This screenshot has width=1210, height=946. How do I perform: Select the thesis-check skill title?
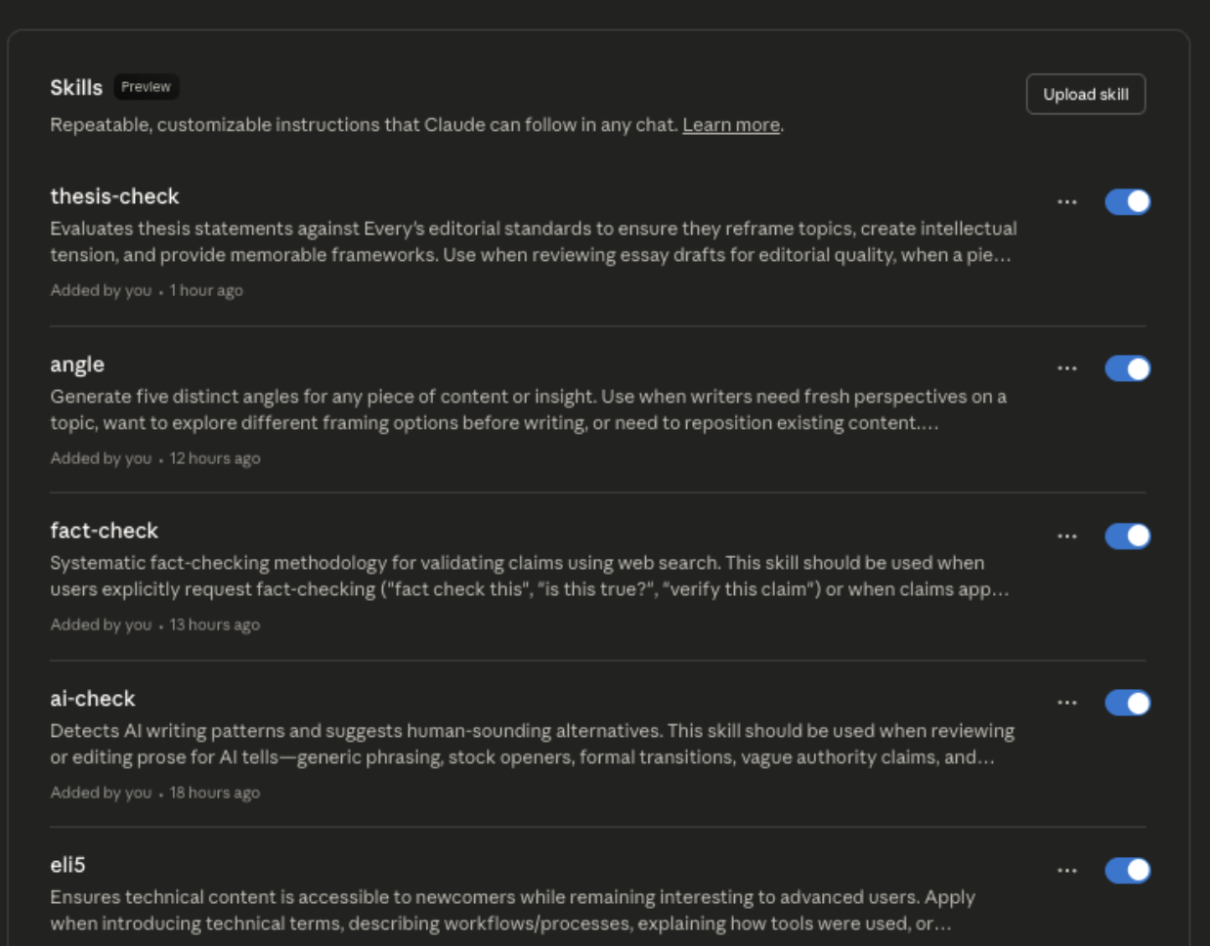[114, 196]
